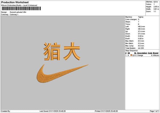Click the Code column header
Image resolution: width=160 pixels, height=113 pixels.
point(150,53)
